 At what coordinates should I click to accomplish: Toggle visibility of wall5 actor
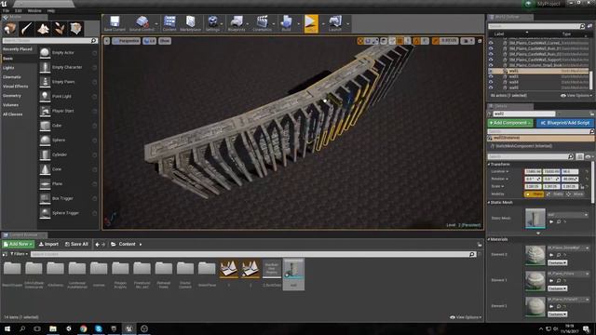(491, 87)
